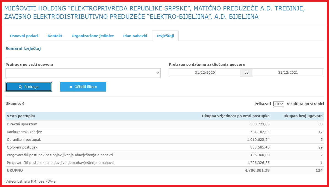Open the Organizacione jedinice tab
Viewport: 329px width, 187px height.
(93, 36)
